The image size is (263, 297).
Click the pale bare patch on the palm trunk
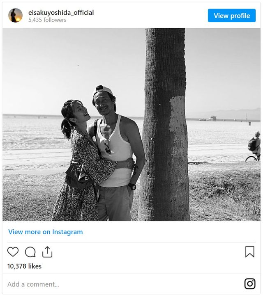(x=178, y=111)
